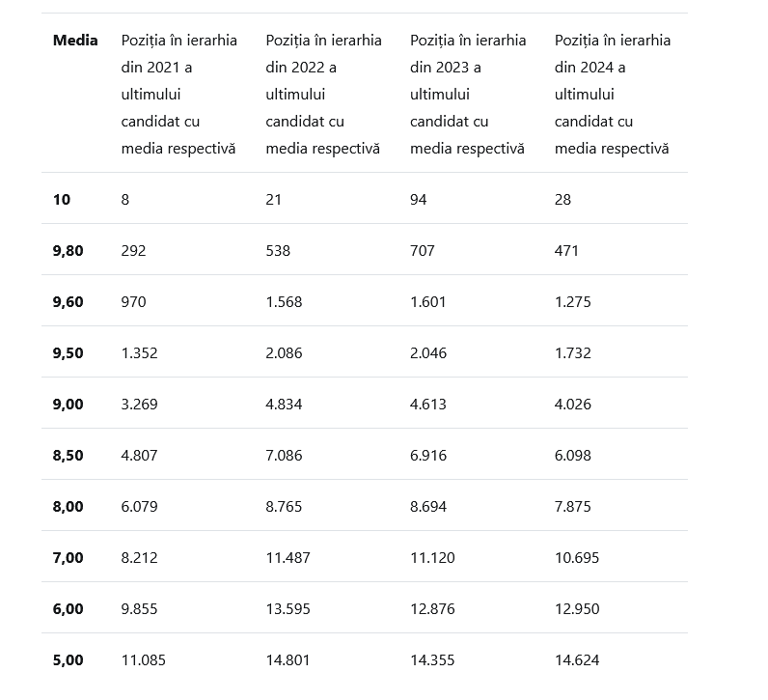This screenshot has width=768, height=700.
Task: Select value 11.487 in the 7,00 row
Action: (x=288, y=558)
